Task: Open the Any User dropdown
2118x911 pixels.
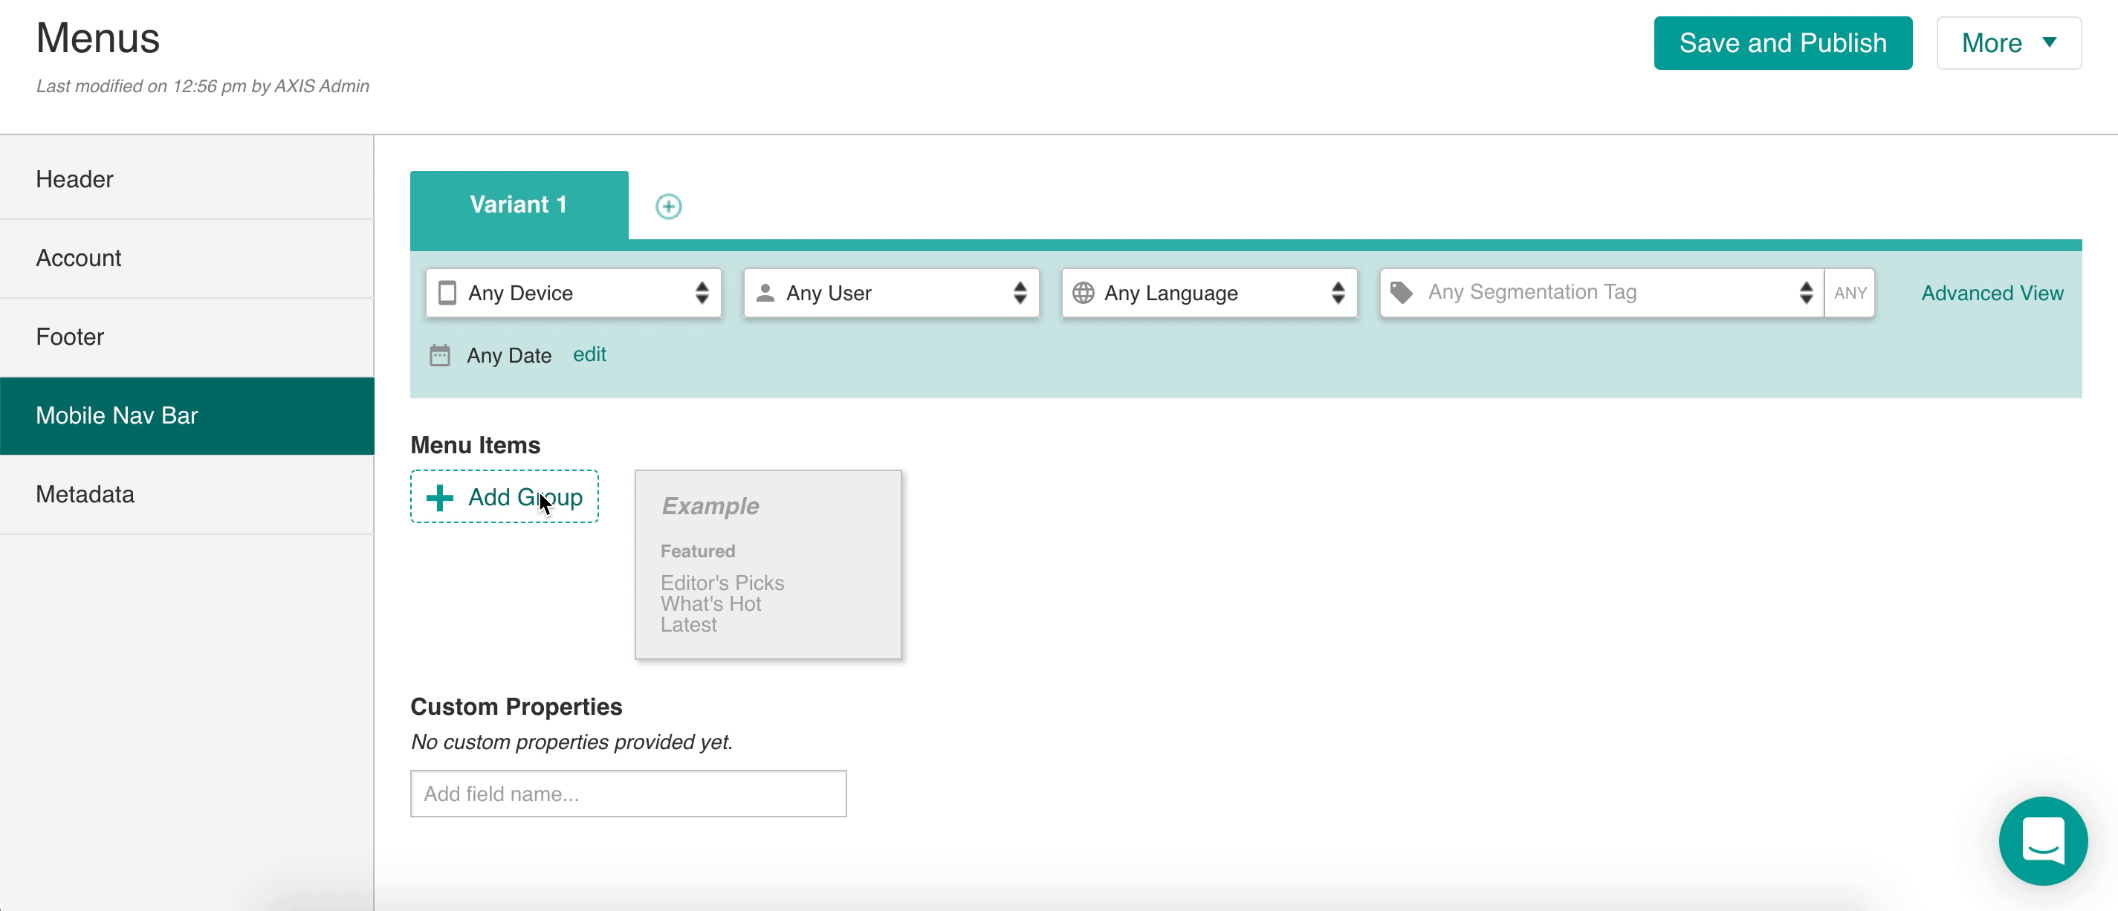Action: click(x=891, y=293)
